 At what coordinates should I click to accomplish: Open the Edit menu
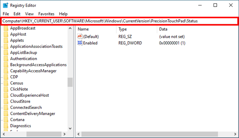point(17,14)
